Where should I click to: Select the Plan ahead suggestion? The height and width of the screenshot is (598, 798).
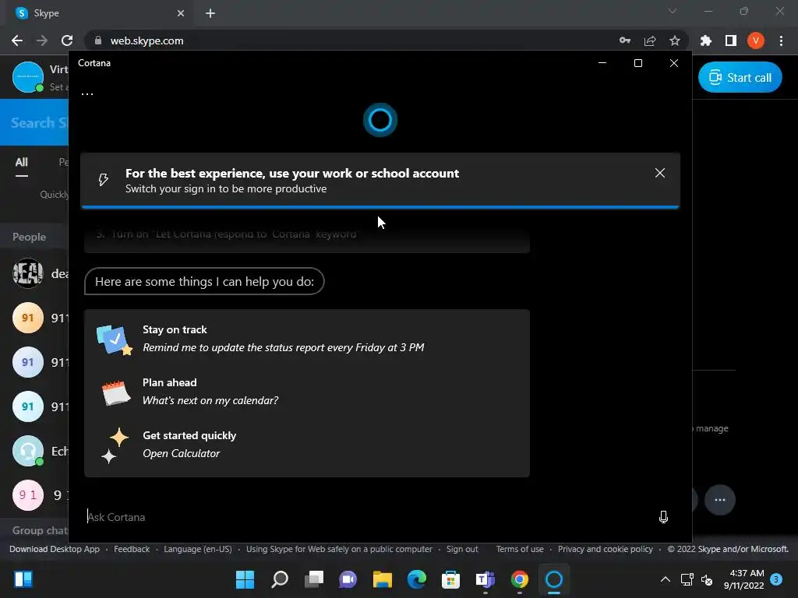[307, 392]
